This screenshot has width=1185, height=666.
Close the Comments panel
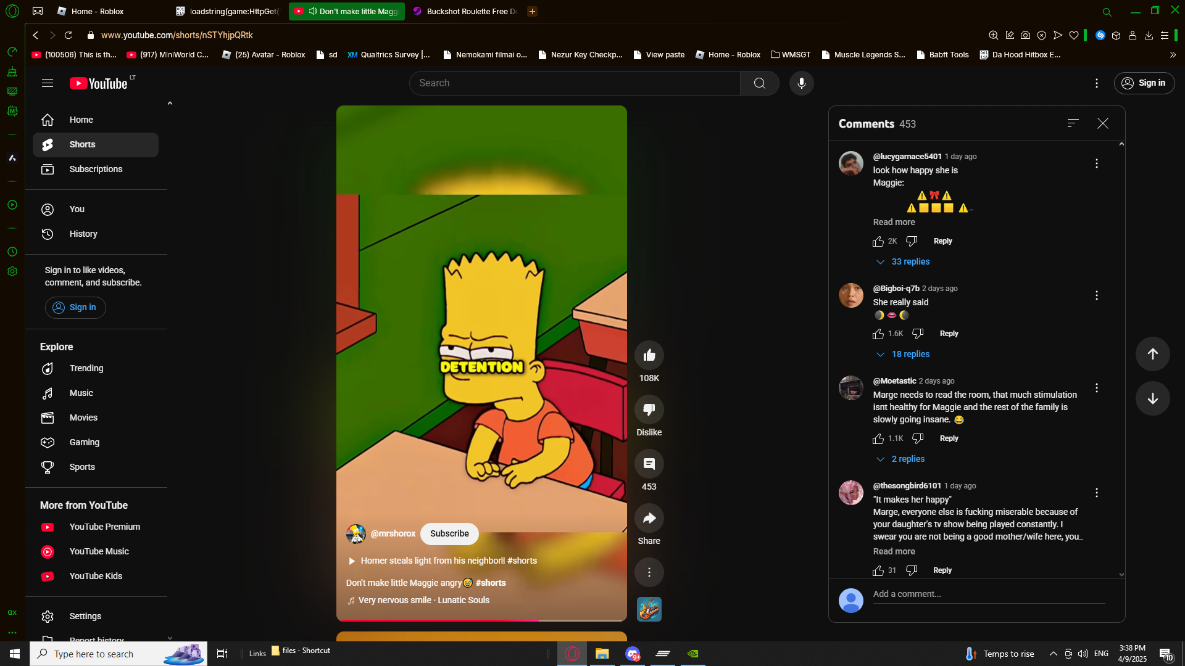click(1103, 123)
